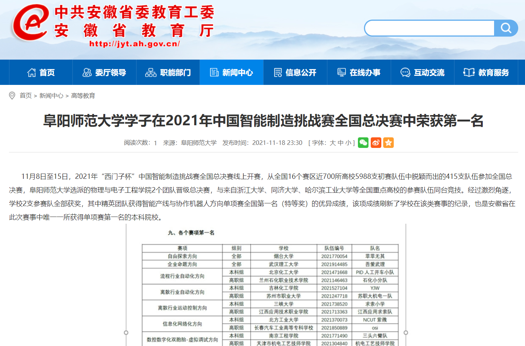
Task: Click the orange star favorite icon
Action: click(388, 143)
